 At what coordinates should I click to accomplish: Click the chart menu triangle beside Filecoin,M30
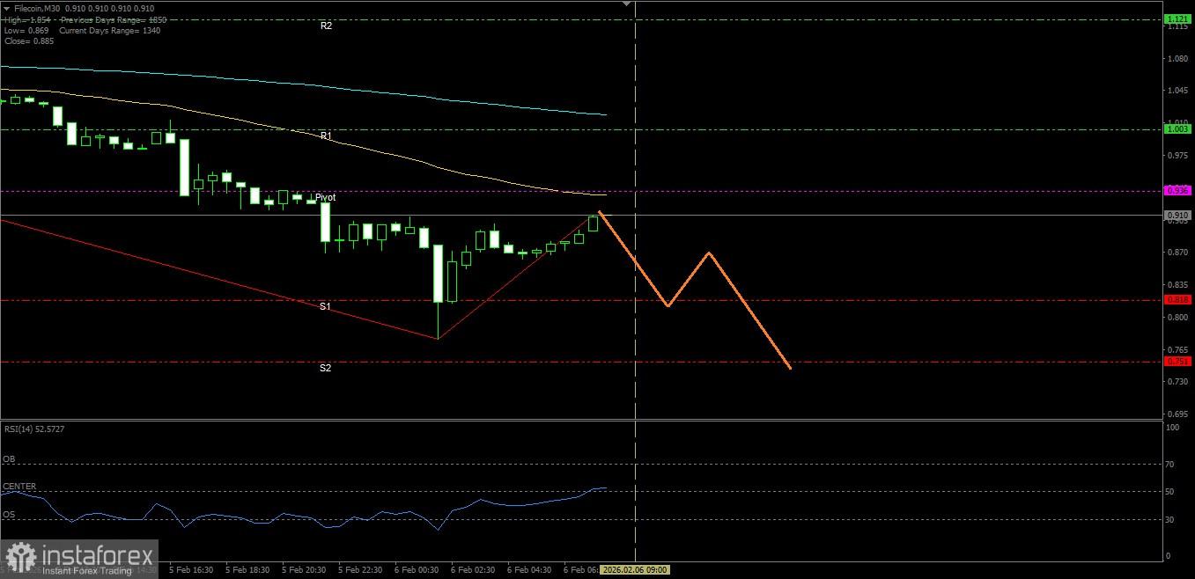point(7,8)
